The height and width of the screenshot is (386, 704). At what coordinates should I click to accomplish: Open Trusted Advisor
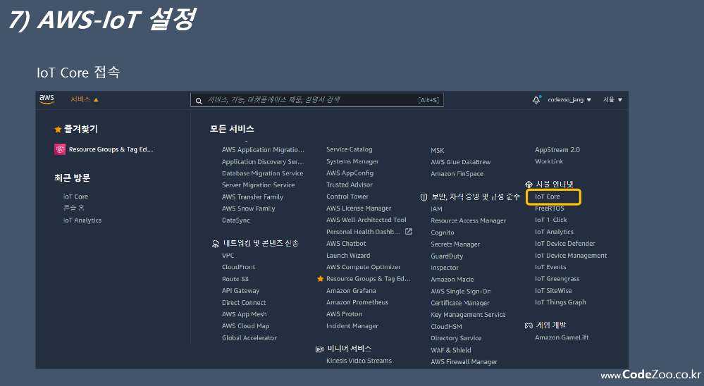(350, 185)
